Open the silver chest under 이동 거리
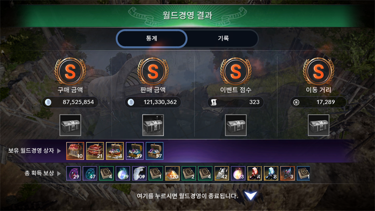This screenshot has height=211, width=375. pyautogui.click(x=319, y=125)
